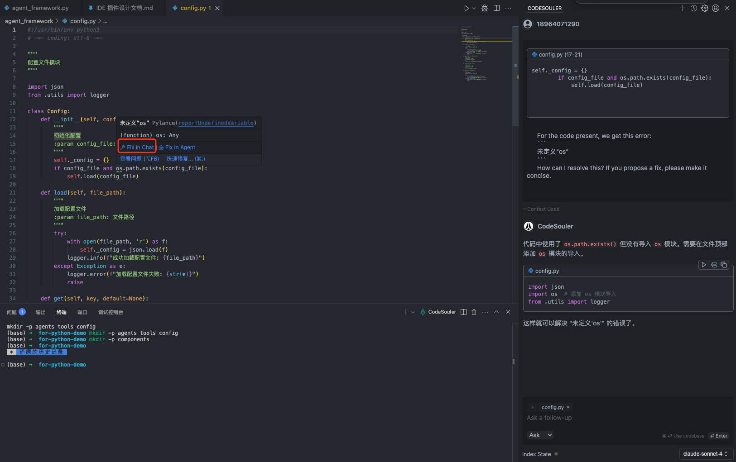Screen dimensions: 736x462
Task: Open the CodeSouler account profile icon
Action: 716,8
